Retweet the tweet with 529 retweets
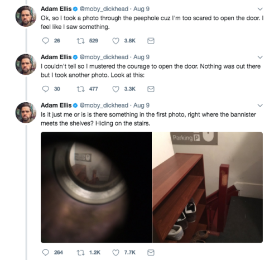279x260 pixels. pyautogui.click(x=81, y=41)
